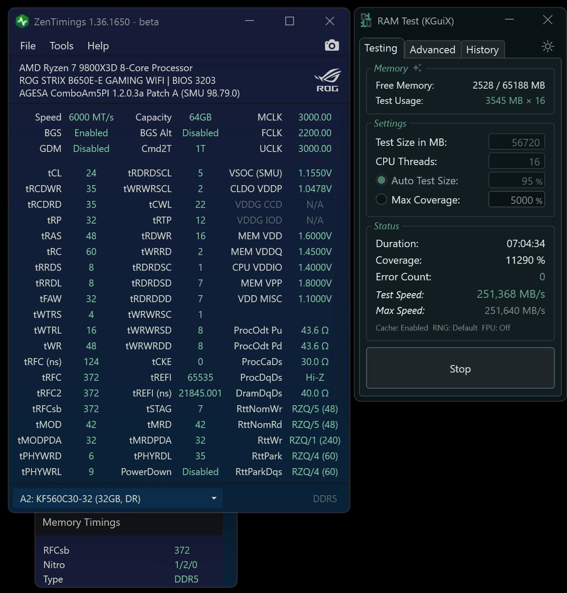567x593 pixels.
Task: Click the Free Memory 2528 / 65188 MB
Action: pos(508,85)
